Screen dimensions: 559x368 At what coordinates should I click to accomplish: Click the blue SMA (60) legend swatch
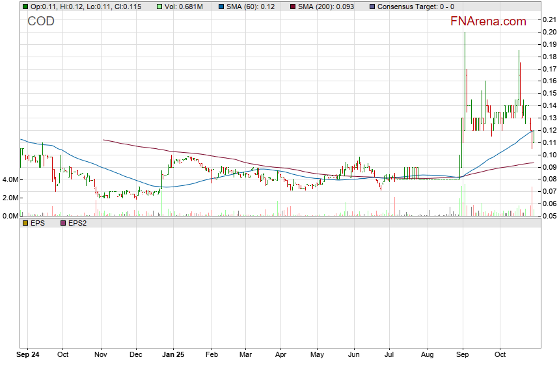coord(221,7)
